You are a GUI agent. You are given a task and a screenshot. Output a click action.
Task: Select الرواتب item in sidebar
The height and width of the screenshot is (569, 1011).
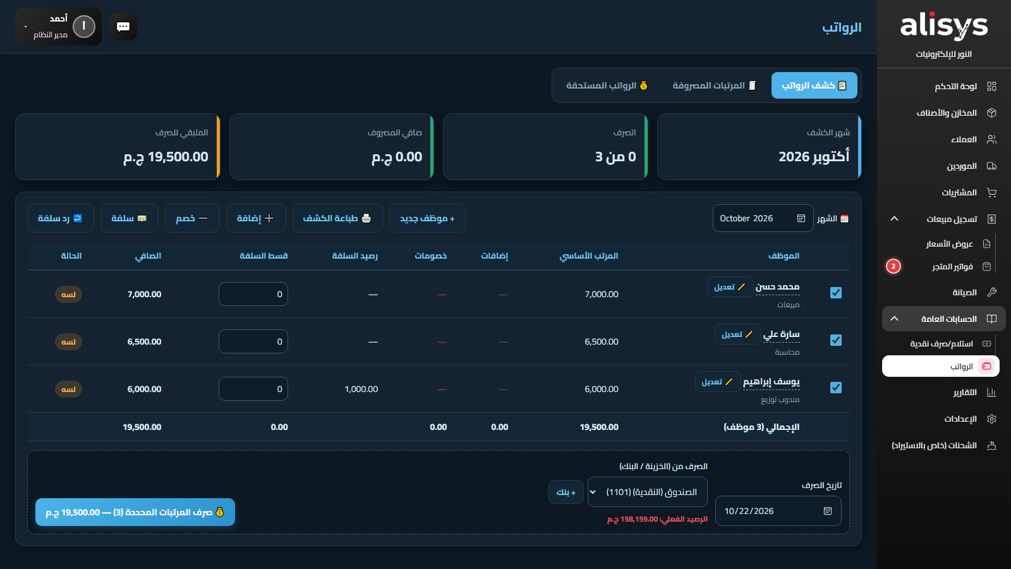(x=941, y=366)
